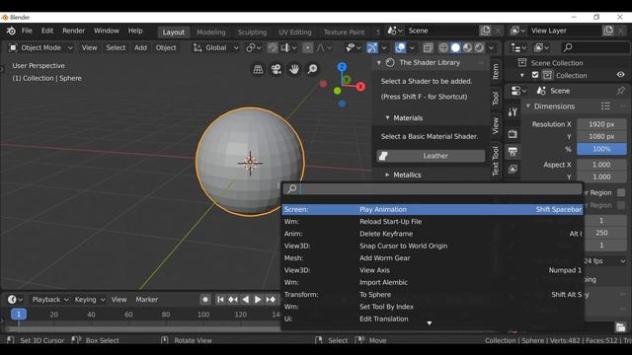The width and height of the screenshot is (632, 355).
Task: Toggle show overlays button
Action: [x=400, y=48]
